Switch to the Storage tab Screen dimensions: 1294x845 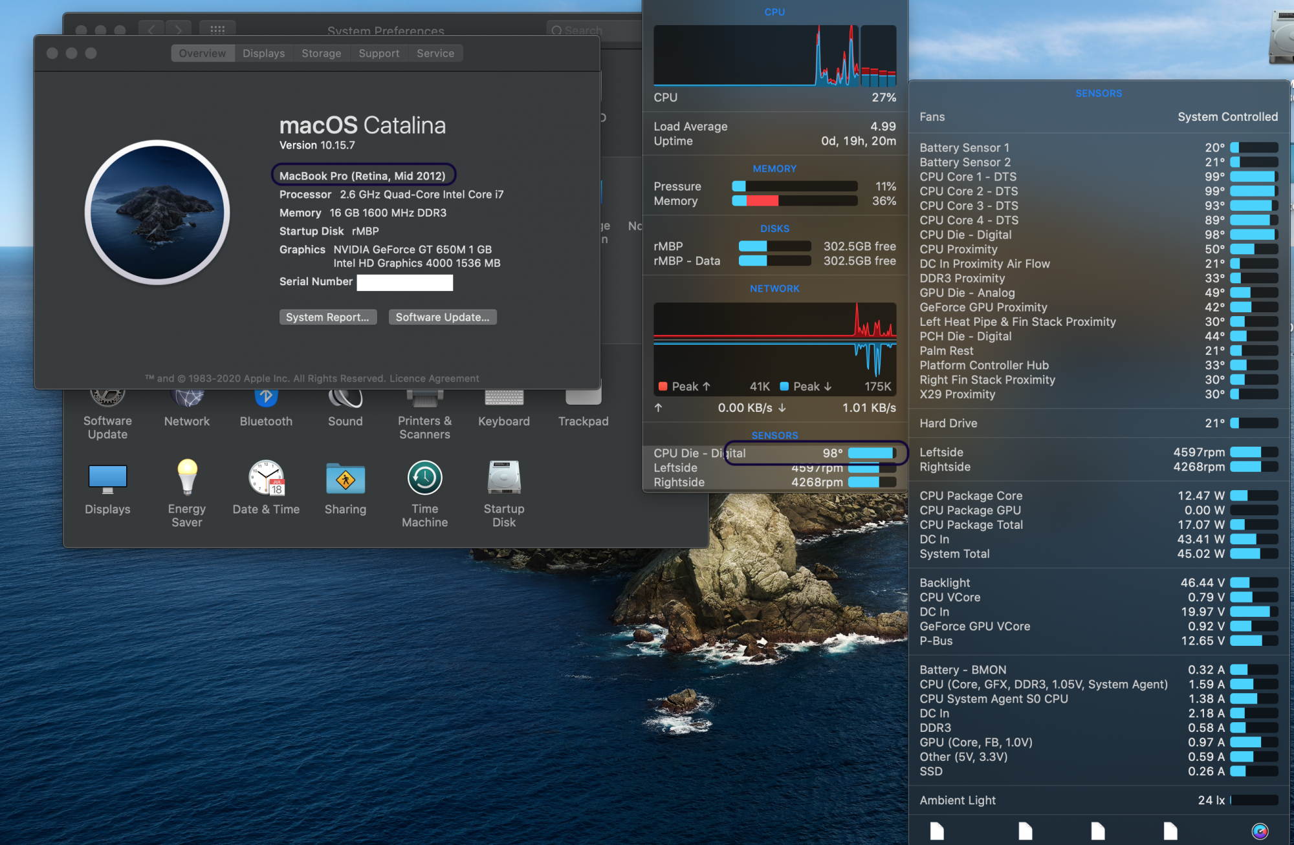tap(321, 53)
